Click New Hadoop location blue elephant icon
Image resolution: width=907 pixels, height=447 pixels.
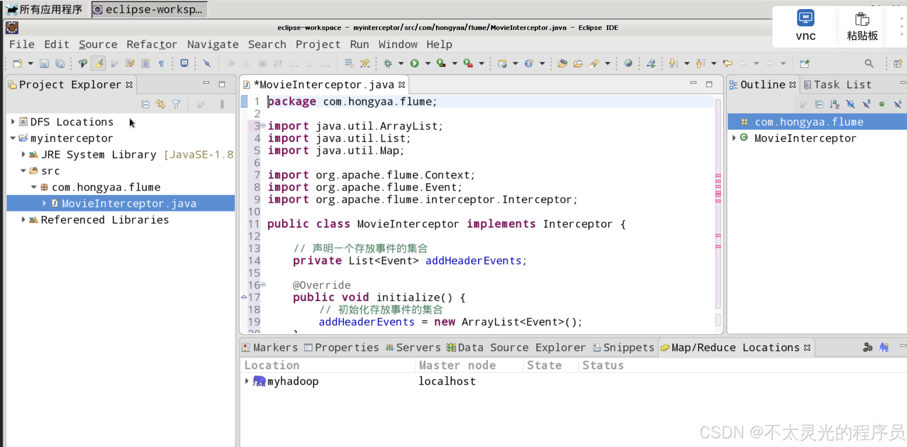tap(884, 347)
